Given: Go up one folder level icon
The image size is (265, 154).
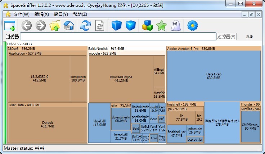Looking at the screenshot, I should [x=55, y=25].
